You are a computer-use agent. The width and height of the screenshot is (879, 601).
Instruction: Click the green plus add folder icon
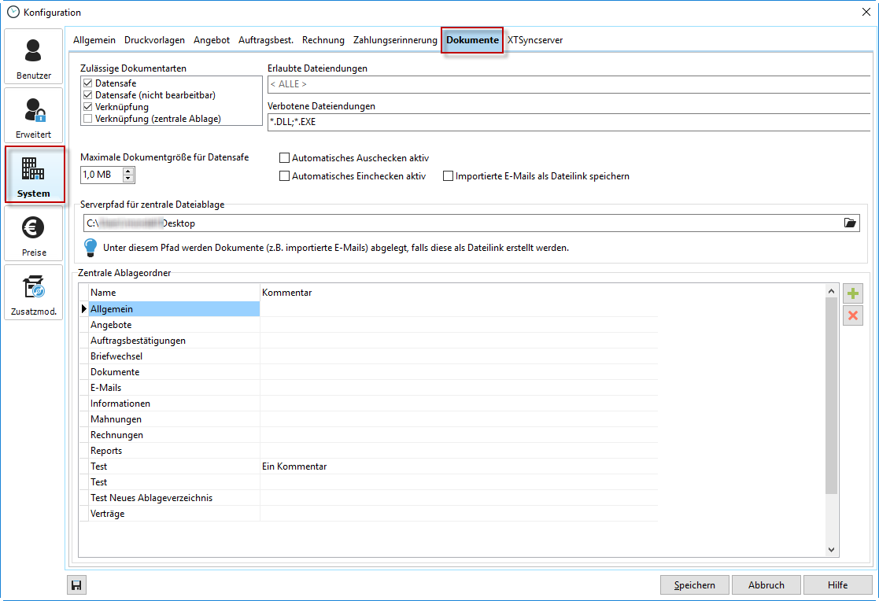(852, 294)
